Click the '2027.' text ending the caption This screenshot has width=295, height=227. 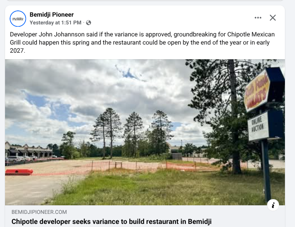point(17,51)
